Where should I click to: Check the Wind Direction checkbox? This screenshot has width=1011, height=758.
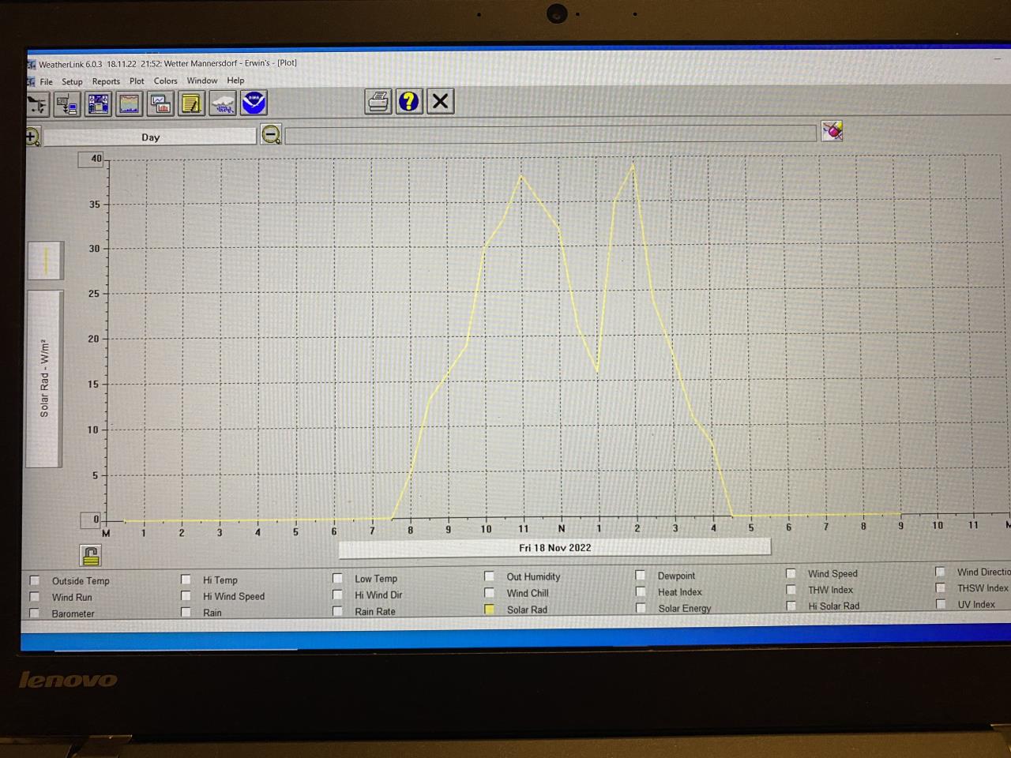point(940,572)
